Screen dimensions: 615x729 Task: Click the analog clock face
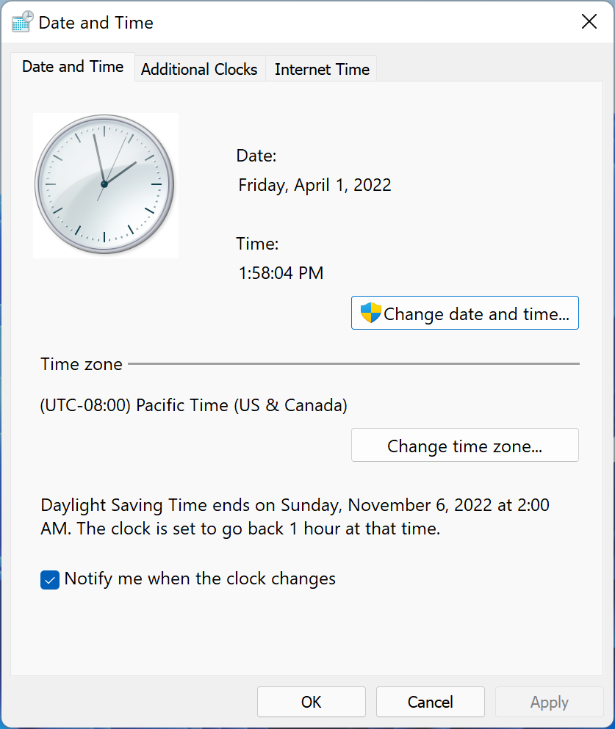coord(105,185)
